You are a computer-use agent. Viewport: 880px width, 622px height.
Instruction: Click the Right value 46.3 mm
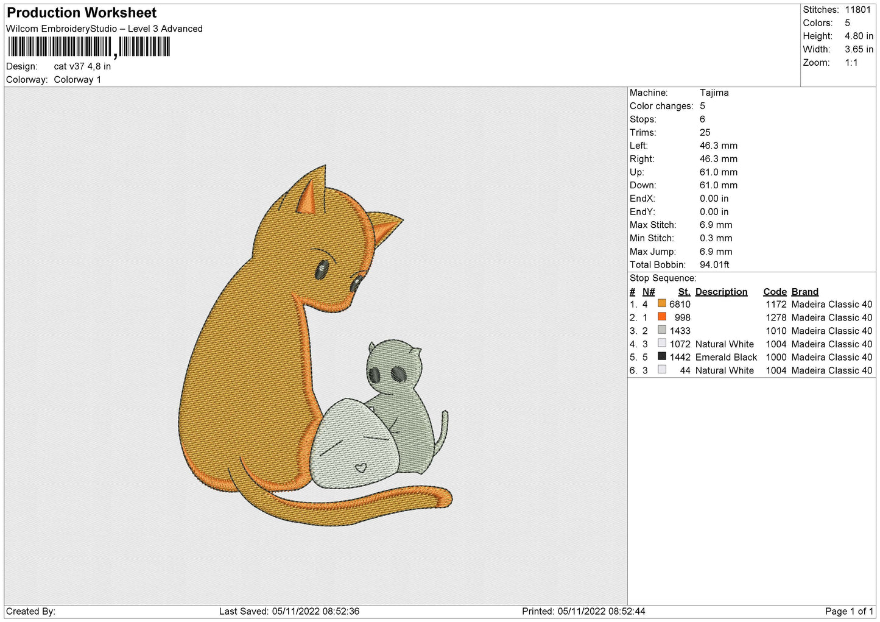718,159
